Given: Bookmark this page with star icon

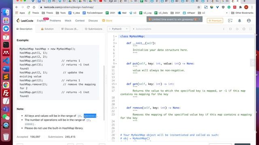Looking at the screenshot, I should 199,7.
